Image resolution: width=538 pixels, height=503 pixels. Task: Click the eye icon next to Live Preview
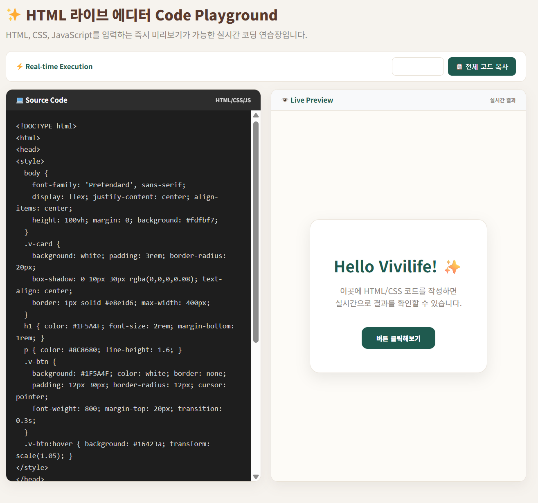pyautogui.click(x=285, y=100)
